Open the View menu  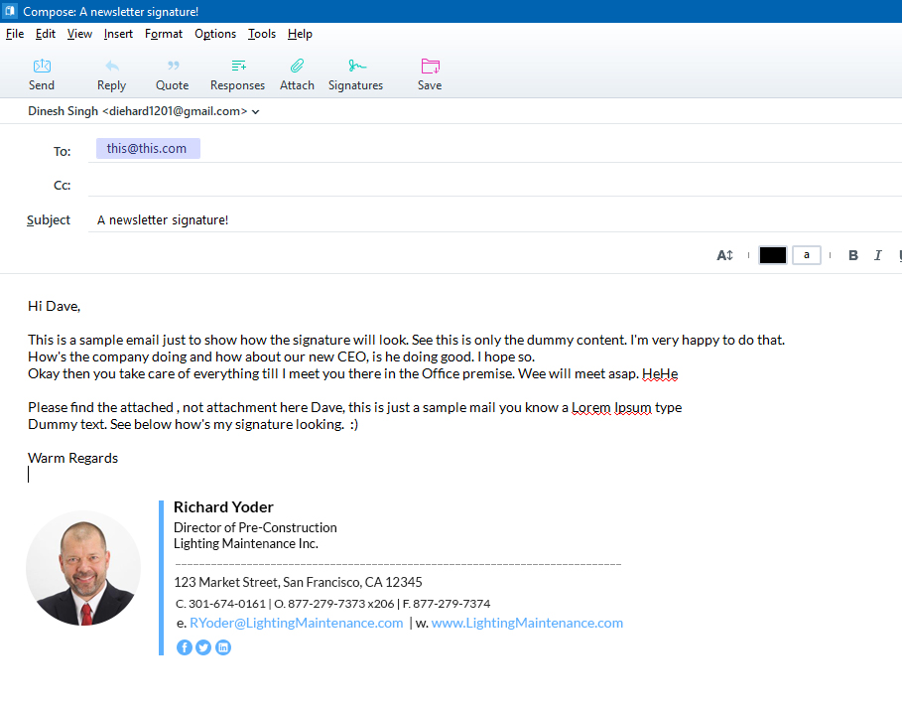point(79,34)
